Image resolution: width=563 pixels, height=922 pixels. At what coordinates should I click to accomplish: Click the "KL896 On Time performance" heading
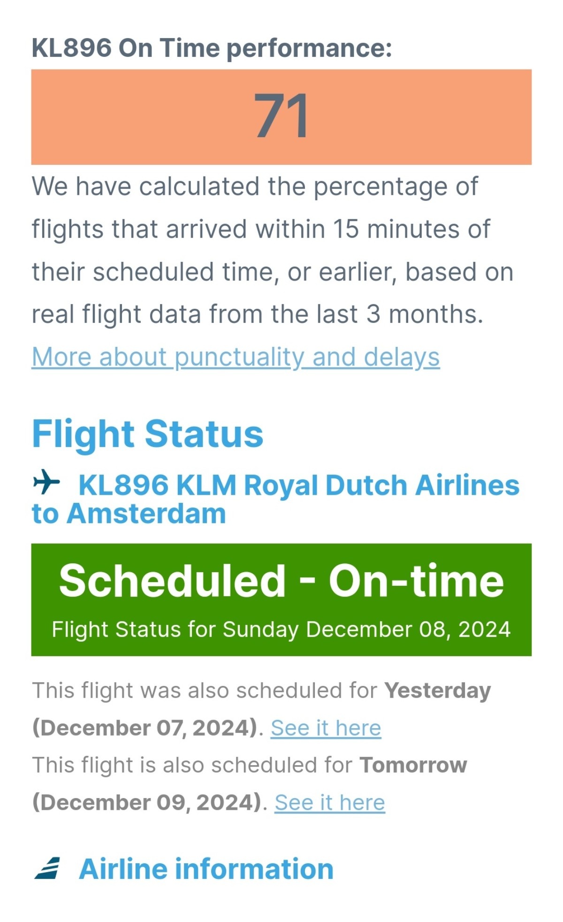tap(212, 48)
